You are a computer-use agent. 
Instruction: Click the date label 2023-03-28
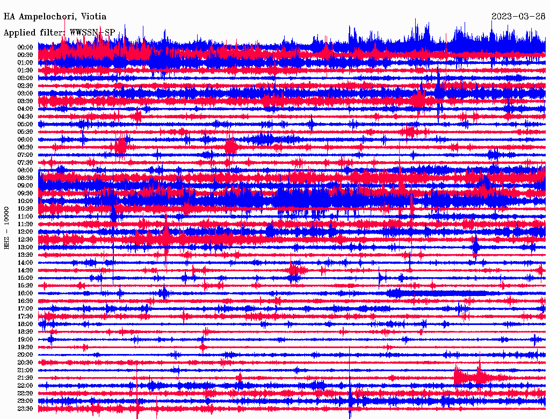[518, 17]
